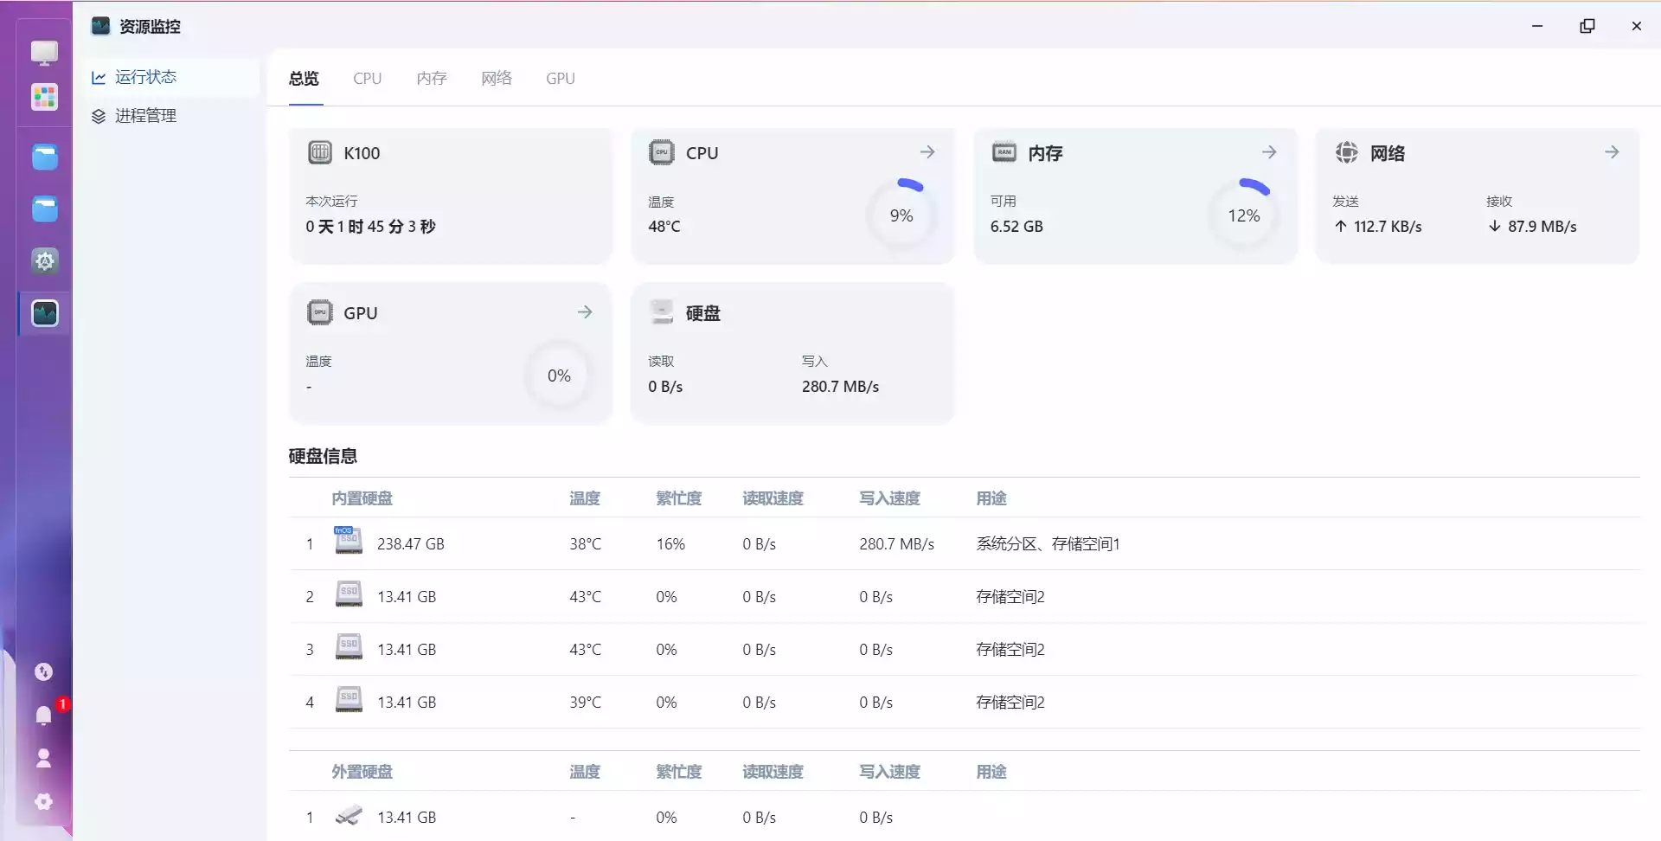Open GPU details arrow
This screenshot has height=841, width=1661.
[x=585, y=312]
